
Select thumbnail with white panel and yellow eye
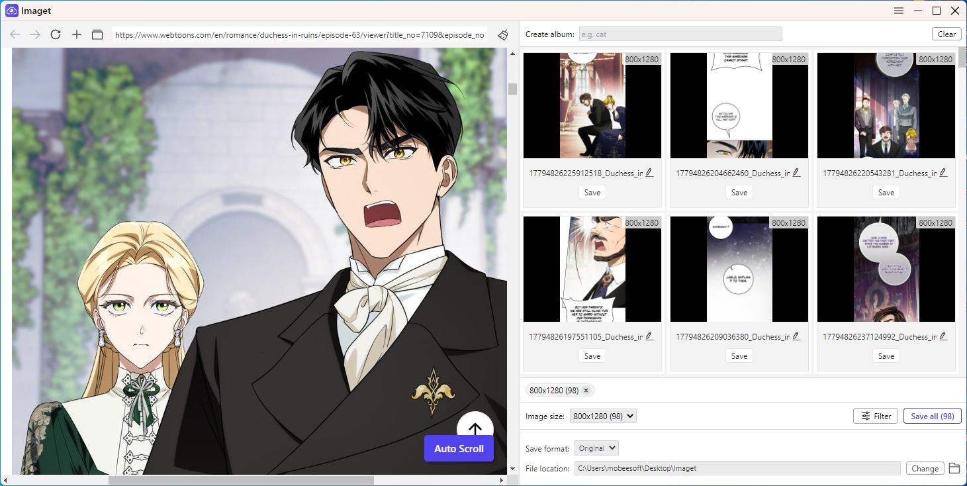(739, 105)
